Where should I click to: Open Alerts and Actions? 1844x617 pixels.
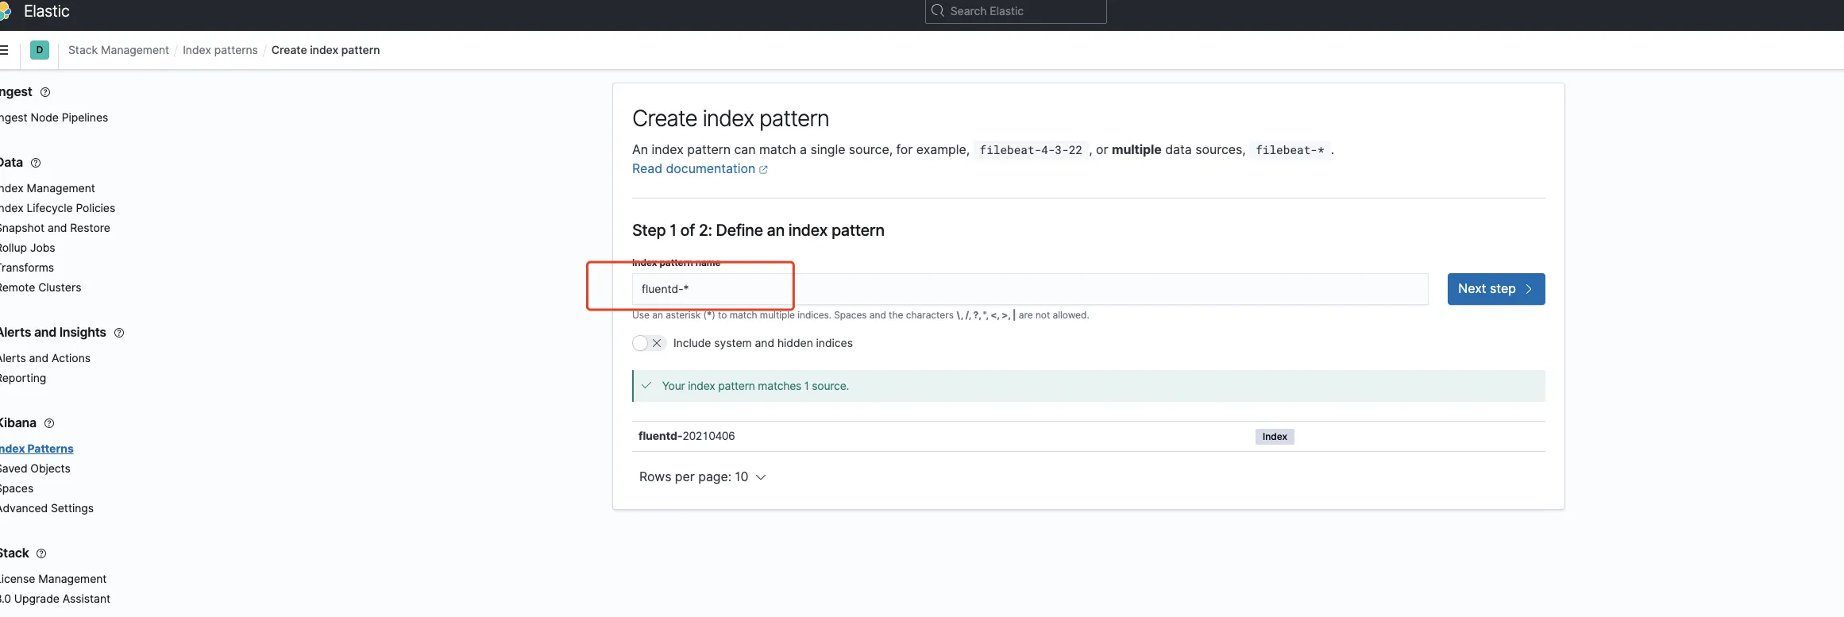(45, 358)
